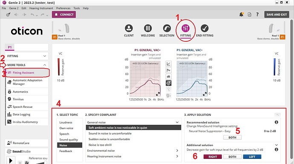
Task: Open the Genie 2 menu
Action: (x=14, y=8)
